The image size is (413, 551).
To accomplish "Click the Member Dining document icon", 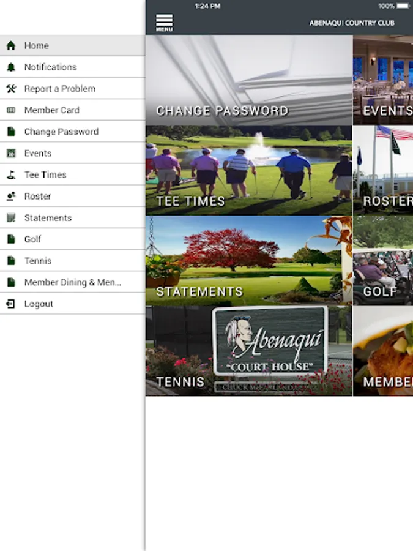I will click(11, 282).
